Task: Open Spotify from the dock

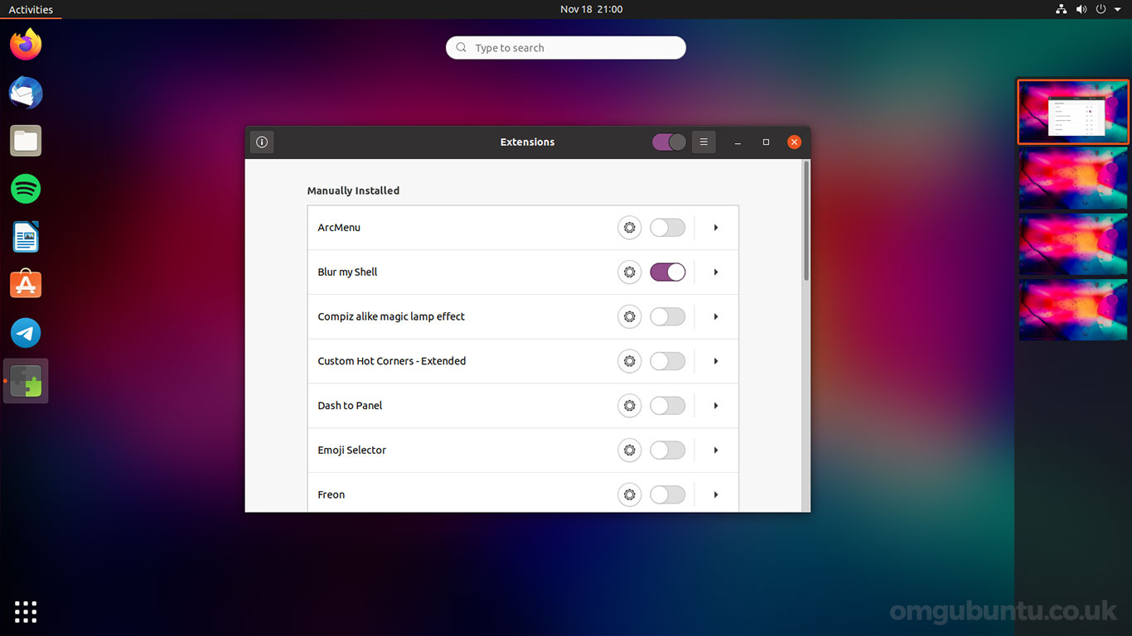Action: click(x=26, y=189)
